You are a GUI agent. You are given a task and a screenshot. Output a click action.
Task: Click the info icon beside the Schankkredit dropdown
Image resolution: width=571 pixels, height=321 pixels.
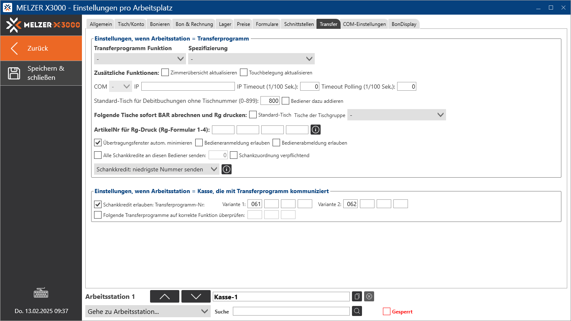[x=226, y=169]
